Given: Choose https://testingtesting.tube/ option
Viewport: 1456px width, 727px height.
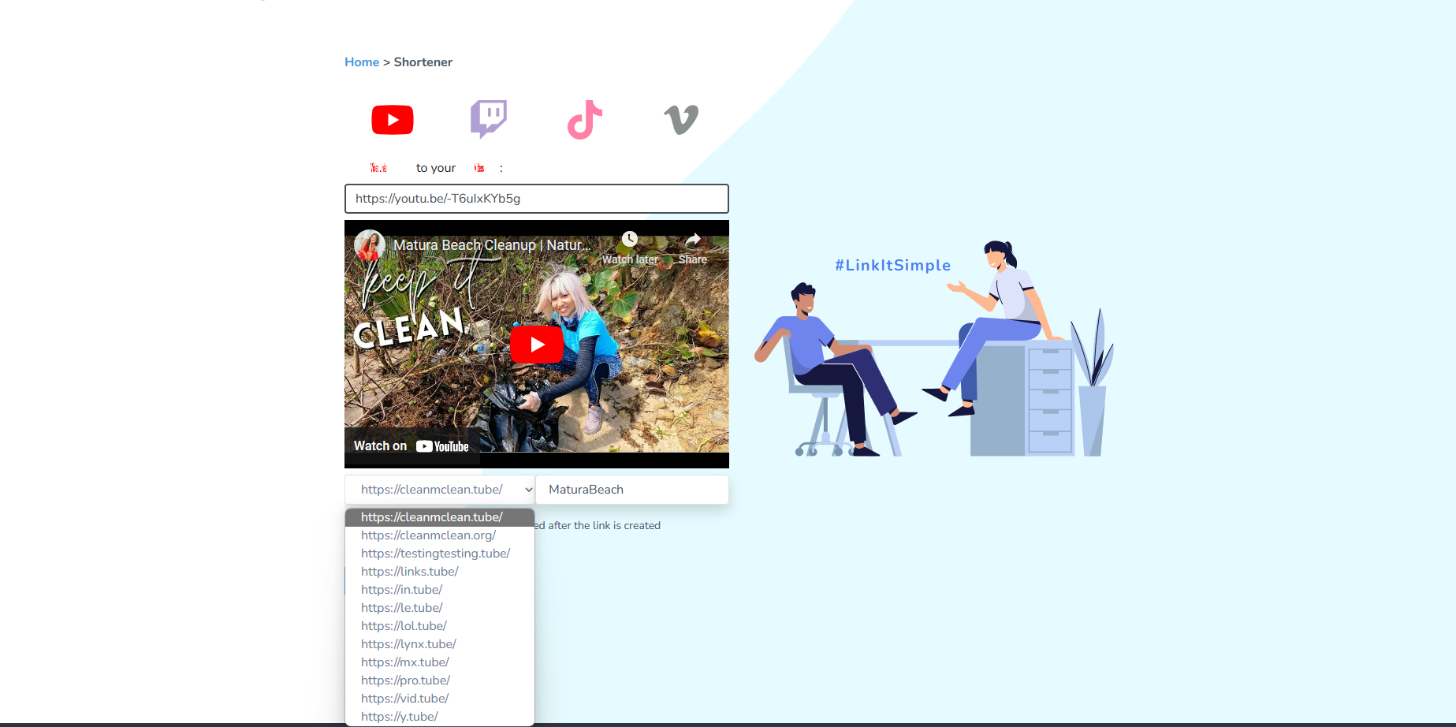Looking at the screenshot, I should tap(440, 554).
